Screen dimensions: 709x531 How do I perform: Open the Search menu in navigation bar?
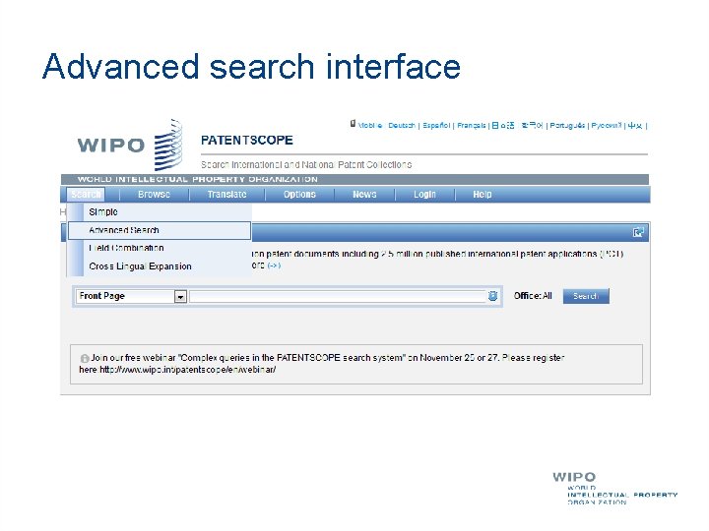tap(86, 194)
